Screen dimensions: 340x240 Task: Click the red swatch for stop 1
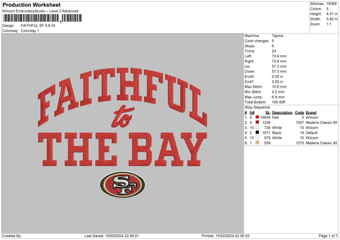coord(257,117)
